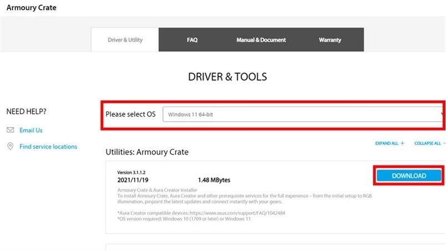
Task: Click the 'OS version required' note
Action: 184,219
